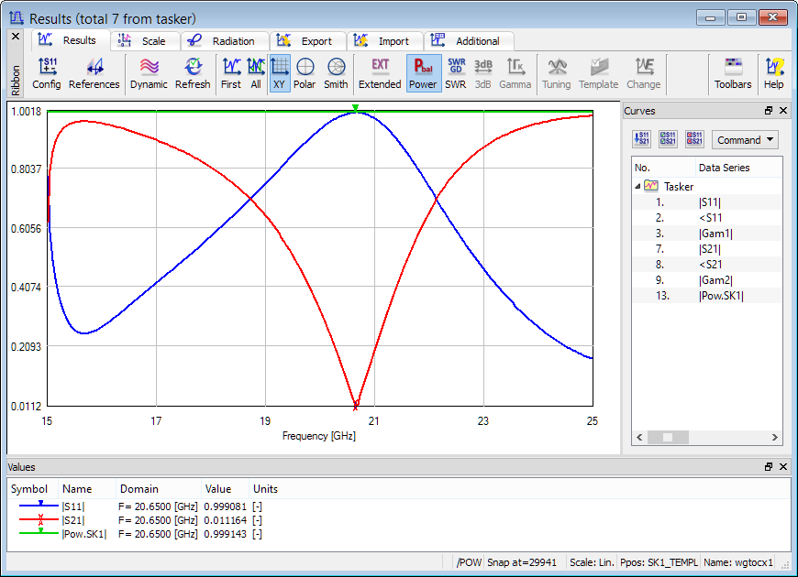Click the All curves button
This screenshot has width=798, height=577.
pyautogui.click(x=256, y=73)
